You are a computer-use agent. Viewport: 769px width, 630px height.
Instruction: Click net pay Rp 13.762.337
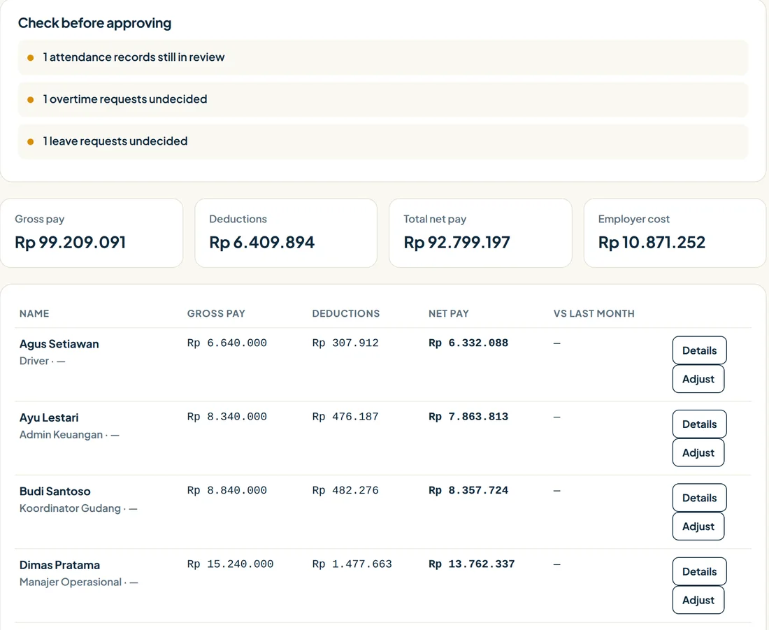click(x=472, y=564)
